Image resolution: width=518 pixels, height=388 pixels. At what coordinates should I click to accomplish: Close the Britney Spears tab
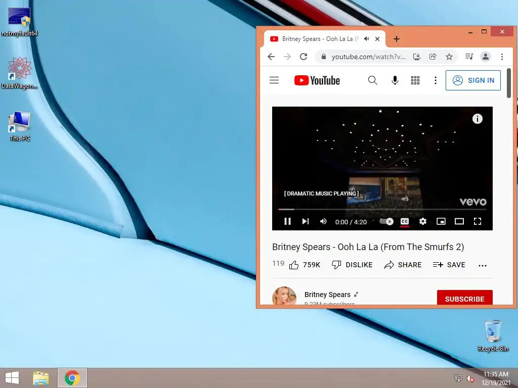click(377, 39)
